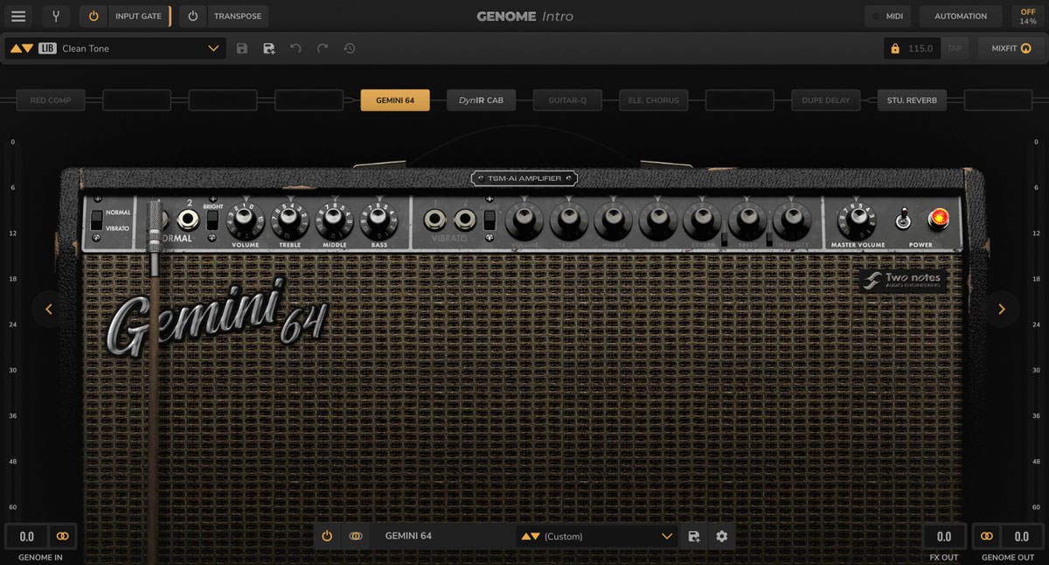Screen dimensions: 1049x565
Task: Toggle the Transpose power button
Action: pos(192,16)
